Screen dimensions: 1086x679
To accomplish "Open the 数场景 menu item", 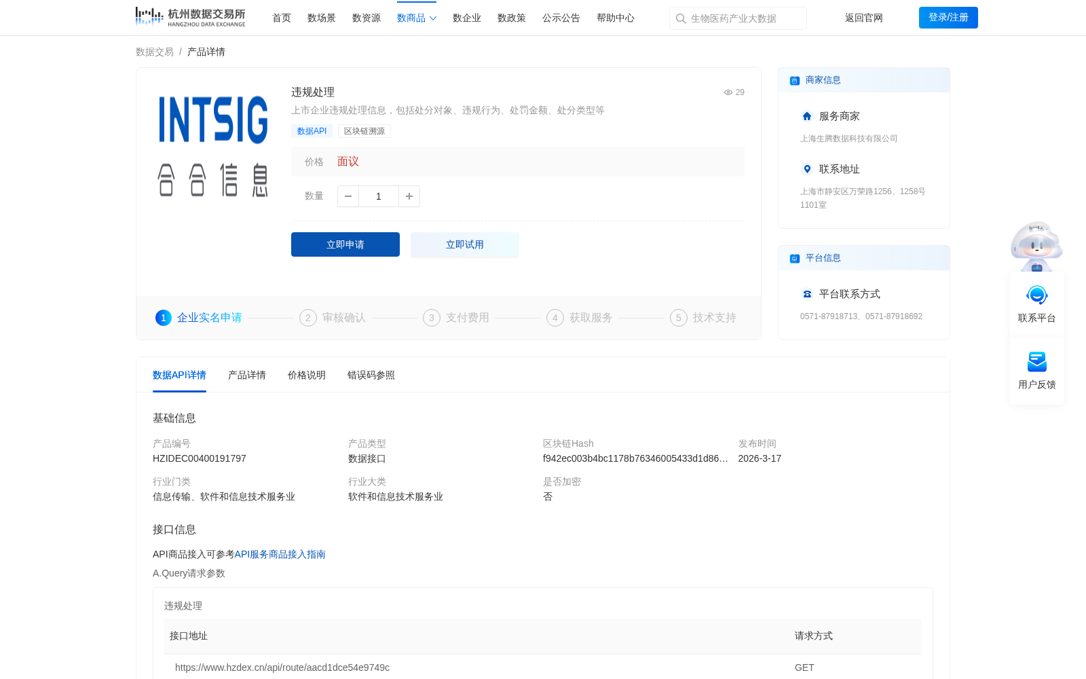I will tap(322, 18).
